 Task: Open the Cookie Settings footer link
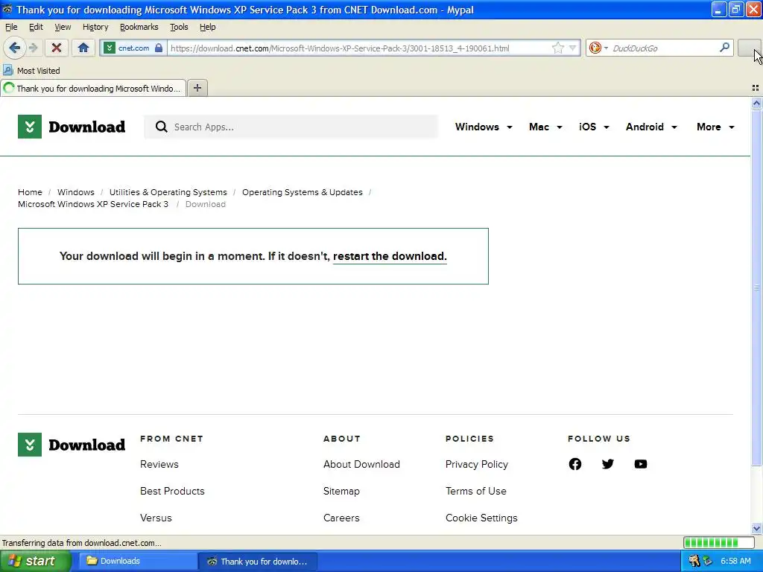482,518
